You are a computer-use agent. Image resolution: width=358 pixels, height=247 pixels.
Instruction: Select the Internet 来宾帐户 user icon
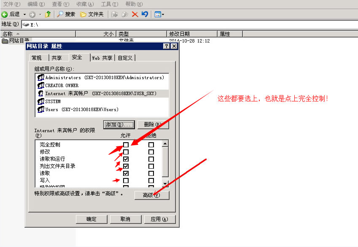pos(41,93)
